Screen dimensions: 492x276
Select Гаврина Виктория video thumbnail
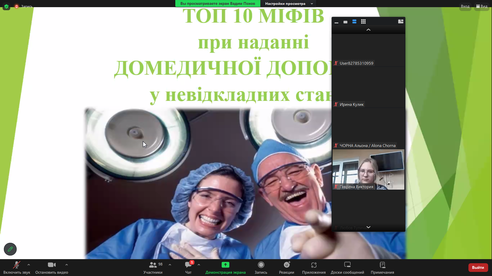pyautogui.click(x=368, y=169)
